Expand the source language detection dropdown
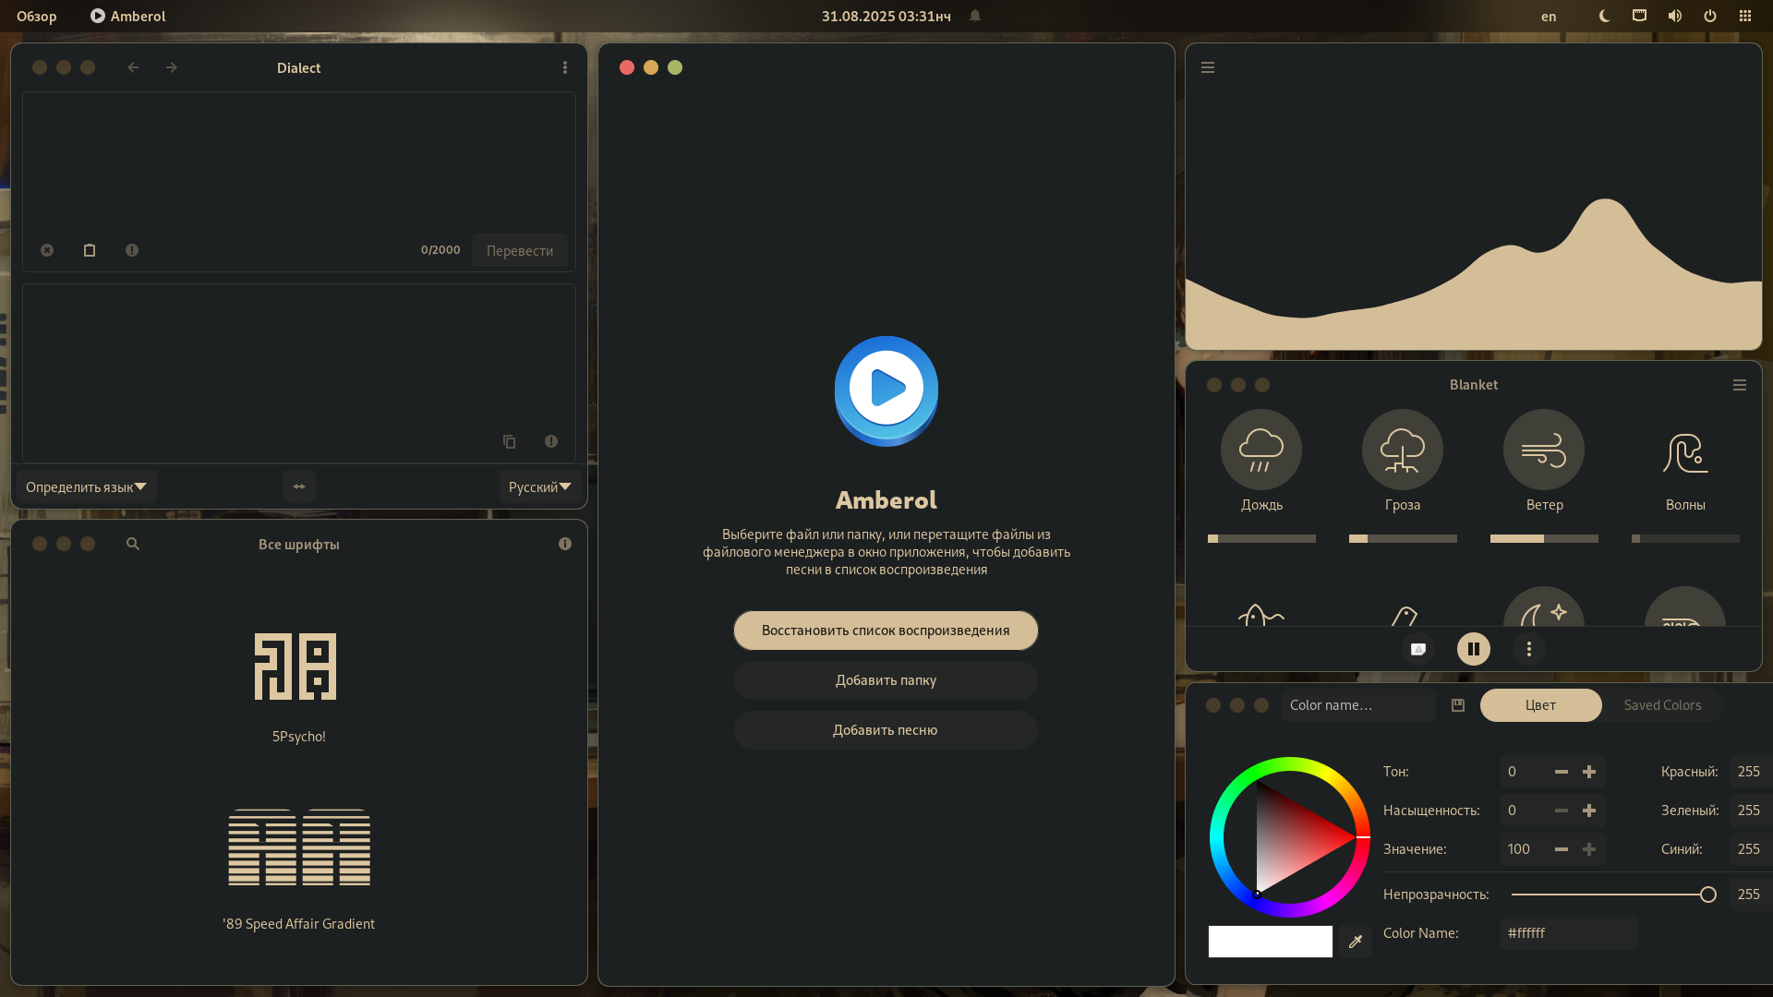The image size is (1773, 997). tap(86, 486)
